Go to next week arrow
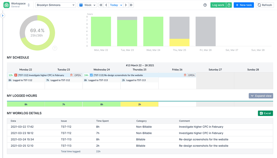Viewport: 277px width, 158px height. [x=126, y=5]
